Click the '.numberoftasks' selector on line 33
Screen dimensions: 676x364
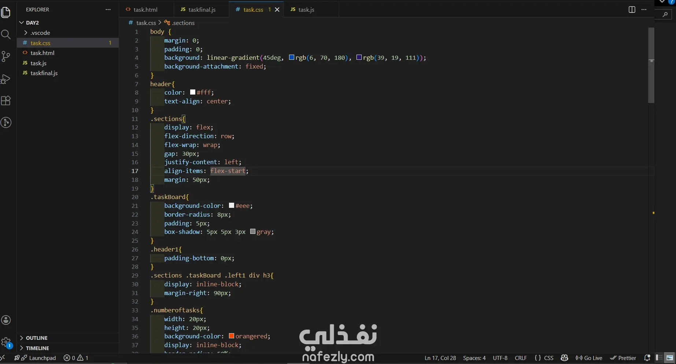(x=175, y=310)
